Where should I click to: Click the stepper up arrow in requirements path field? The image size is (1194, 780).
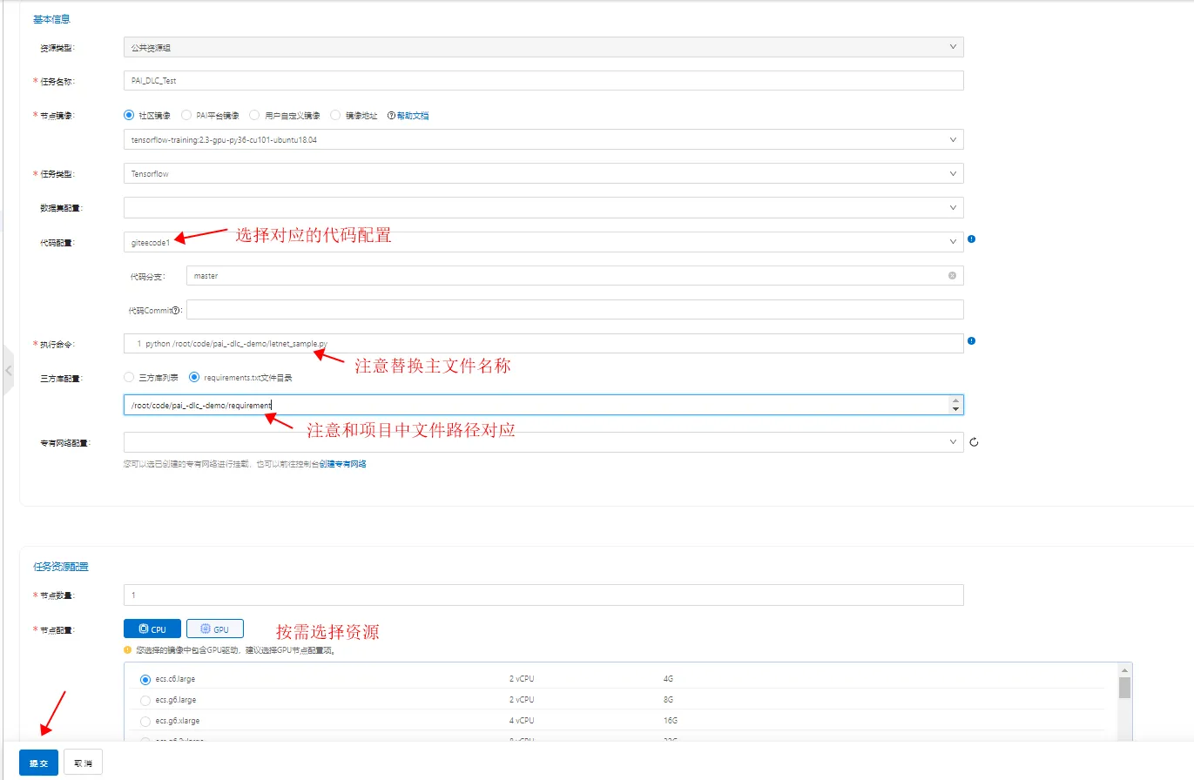956,400
